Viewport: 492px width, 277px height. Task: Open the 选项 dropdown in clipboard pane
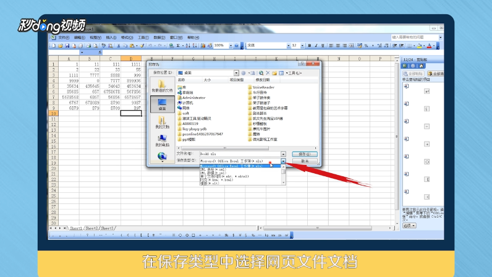pos(409,226)
